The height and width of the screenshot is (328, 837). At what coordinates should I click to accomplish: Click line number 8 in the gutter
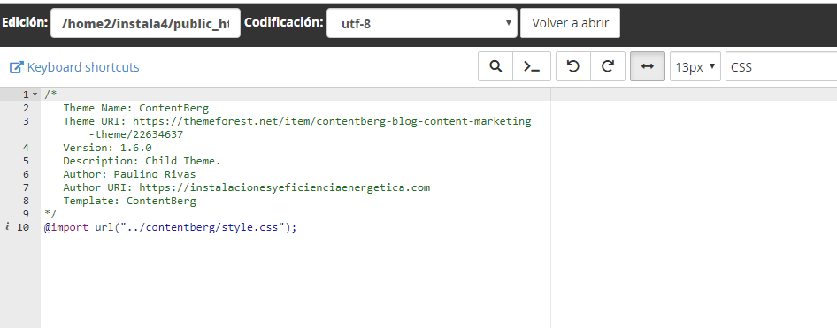27,201
